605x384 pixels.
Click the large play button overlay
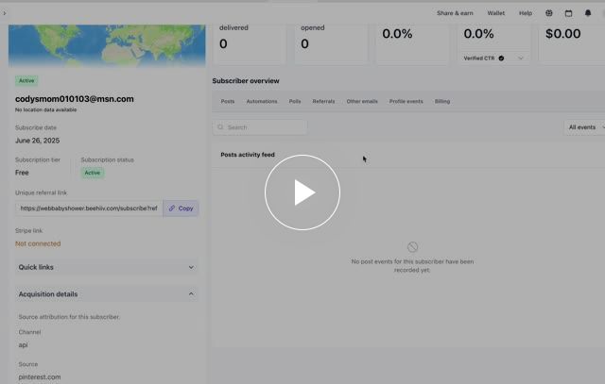coord(302,192)
